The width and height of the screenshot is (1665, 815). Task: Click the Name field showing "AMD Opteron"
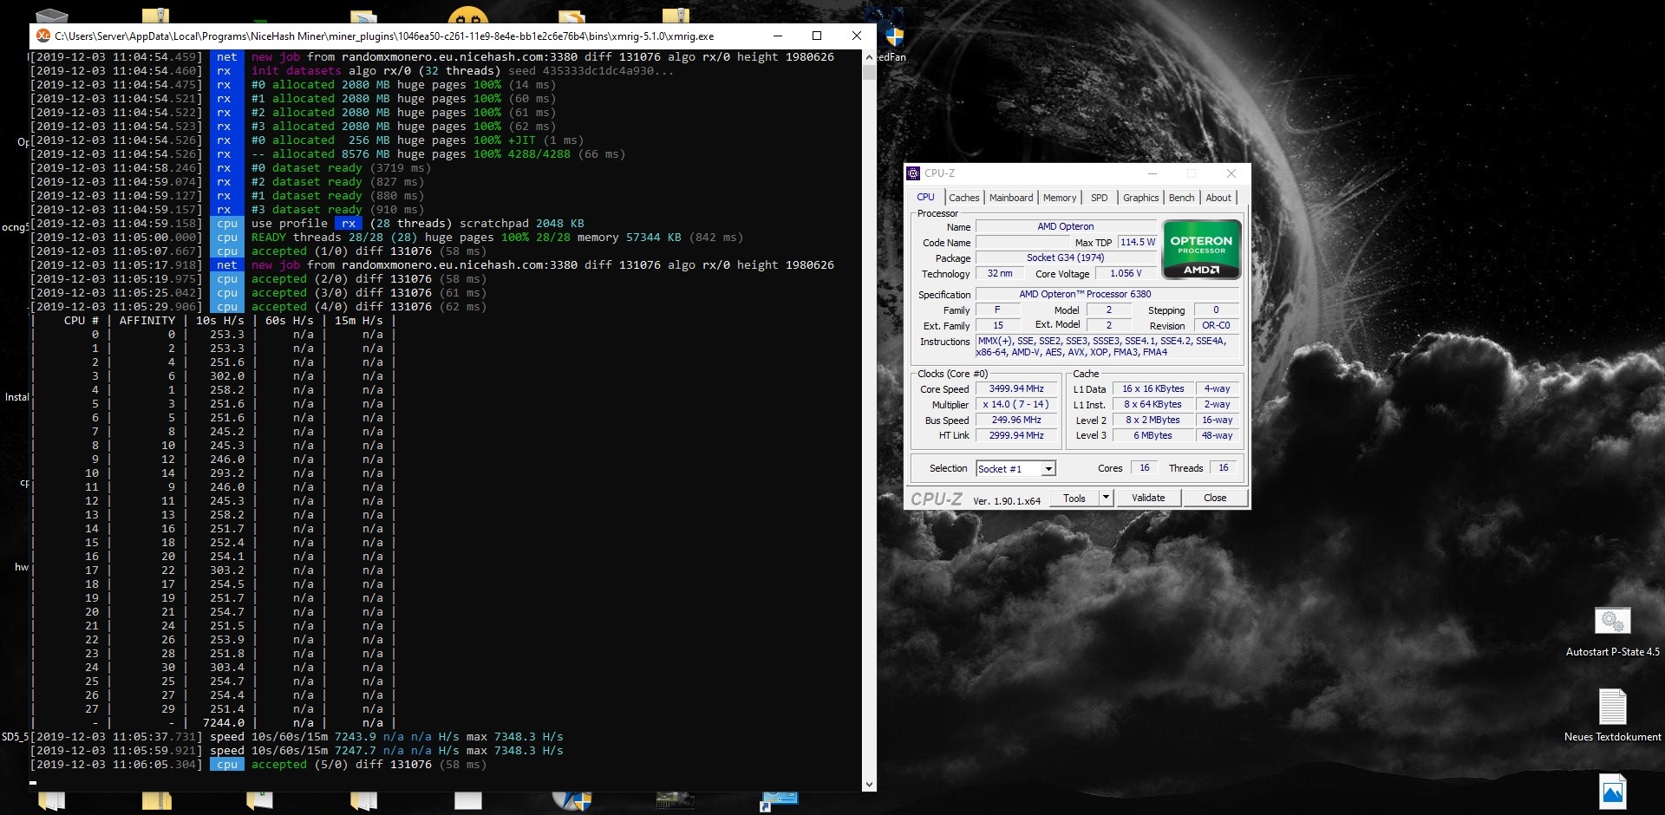(x=1065, y=226)
